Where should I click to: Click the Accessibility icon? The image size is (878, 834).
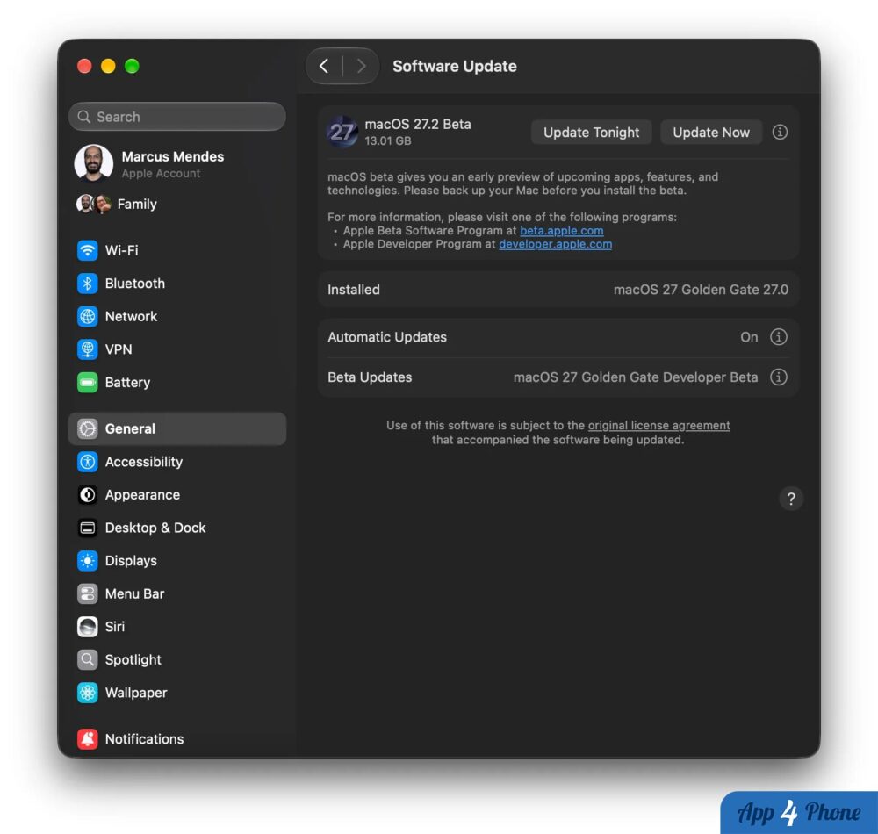(x=87, y=462)
